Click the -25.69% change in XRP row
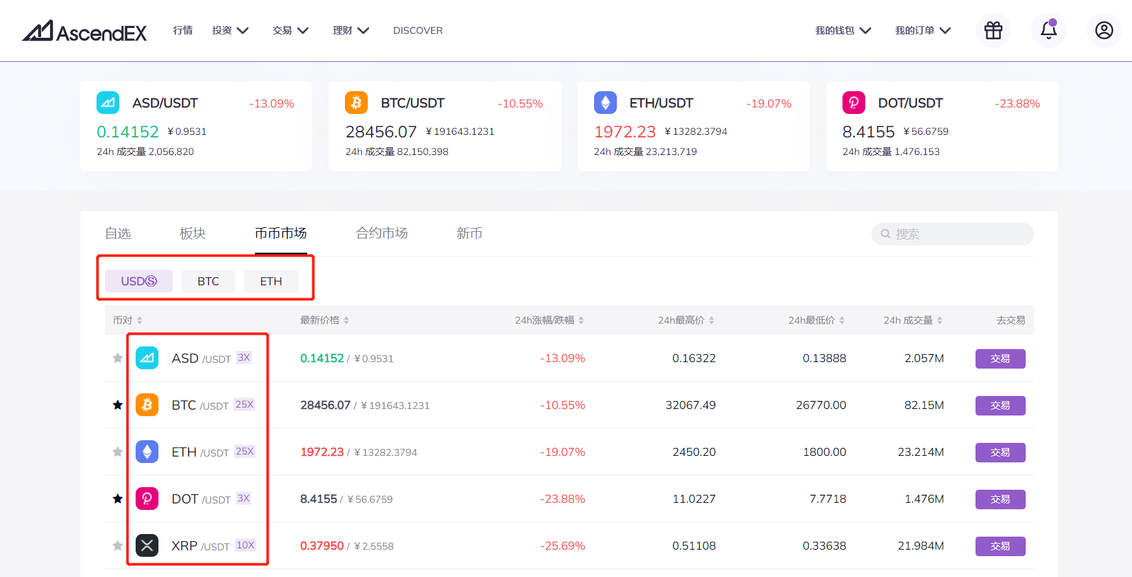Screen dimensions: 1132x577 (563, 546)
